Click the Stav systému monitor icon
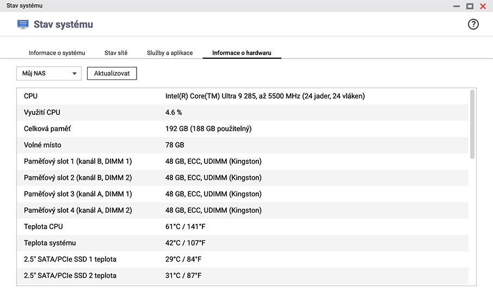This screenshot has height=297, width=493. coord(23,24)
